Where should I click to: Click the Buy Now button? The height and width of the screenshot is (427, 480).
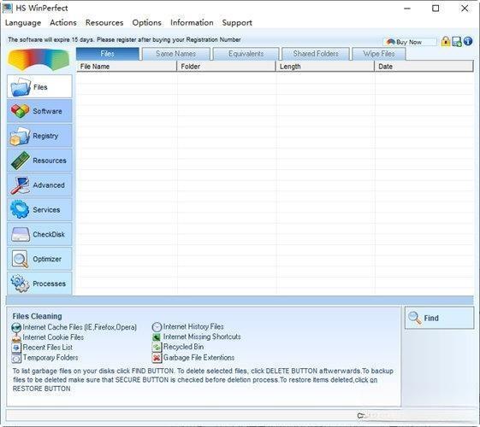pos(410,42)
